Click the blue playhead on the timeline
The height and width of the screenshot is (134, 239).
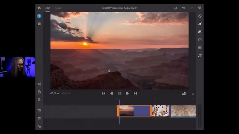[x=119, y=112]
